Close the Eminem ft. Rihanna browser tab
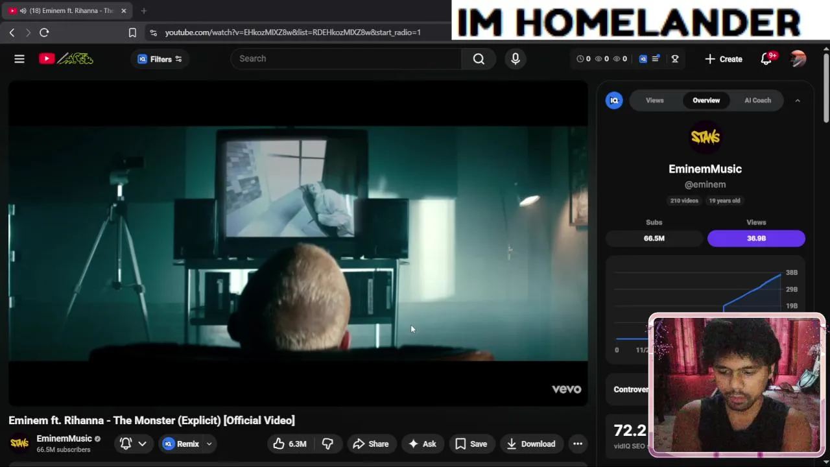This screenshot has height=467, width=830. [123, 11]
